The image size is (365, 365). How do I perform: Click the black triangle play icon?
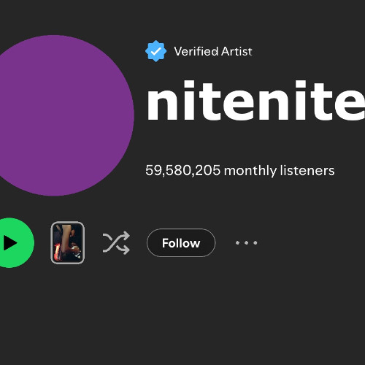9,243
